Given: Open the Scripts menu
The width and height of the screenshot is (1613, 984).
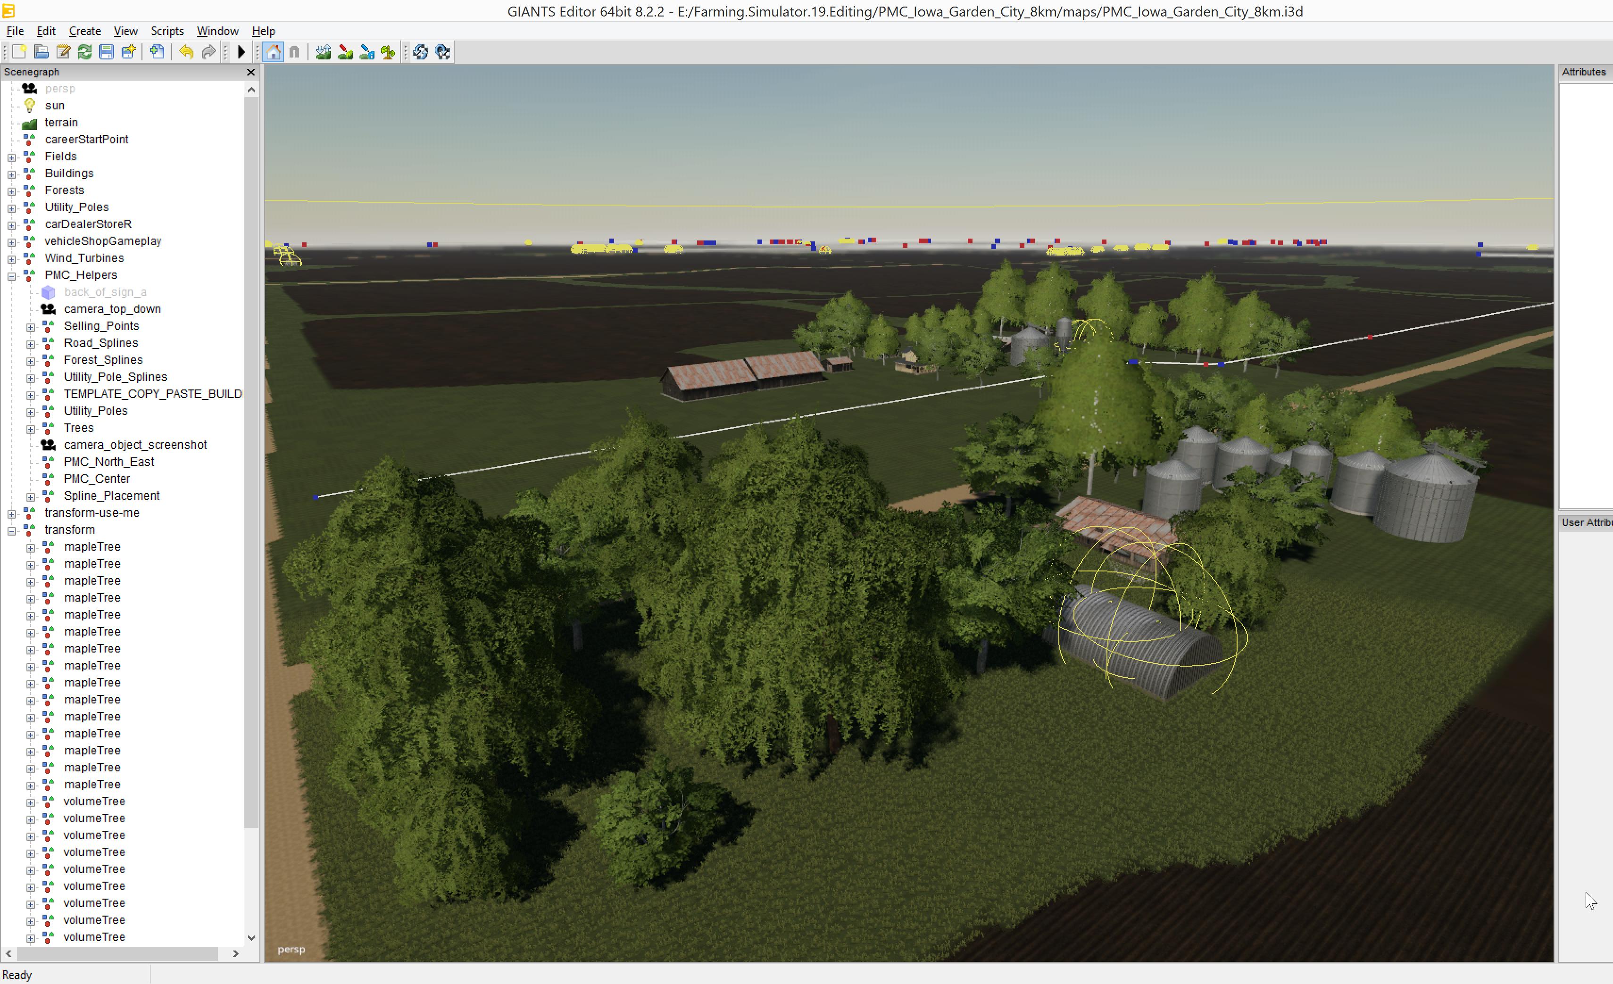Looking at the screenshot, I should click(x=167, y=31).
